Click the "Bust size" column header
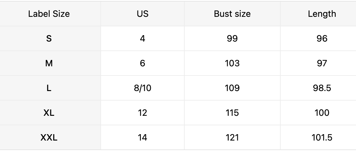The width and height of the screenshot is (356, 151). tap(232, 14)
